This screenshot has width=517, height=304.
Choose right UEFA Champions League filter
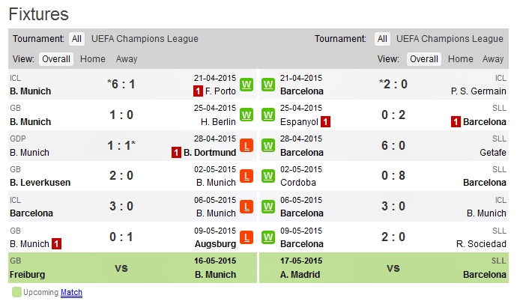[x=450, y=39]
